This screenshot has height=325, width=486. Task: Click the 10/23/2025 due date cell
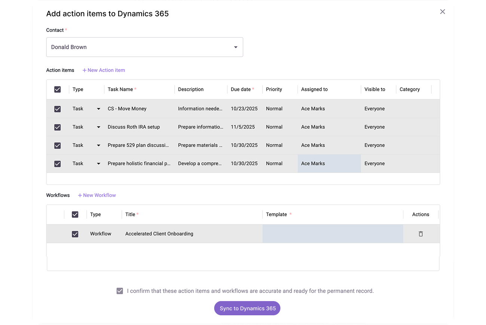click(x=244, y=109)
